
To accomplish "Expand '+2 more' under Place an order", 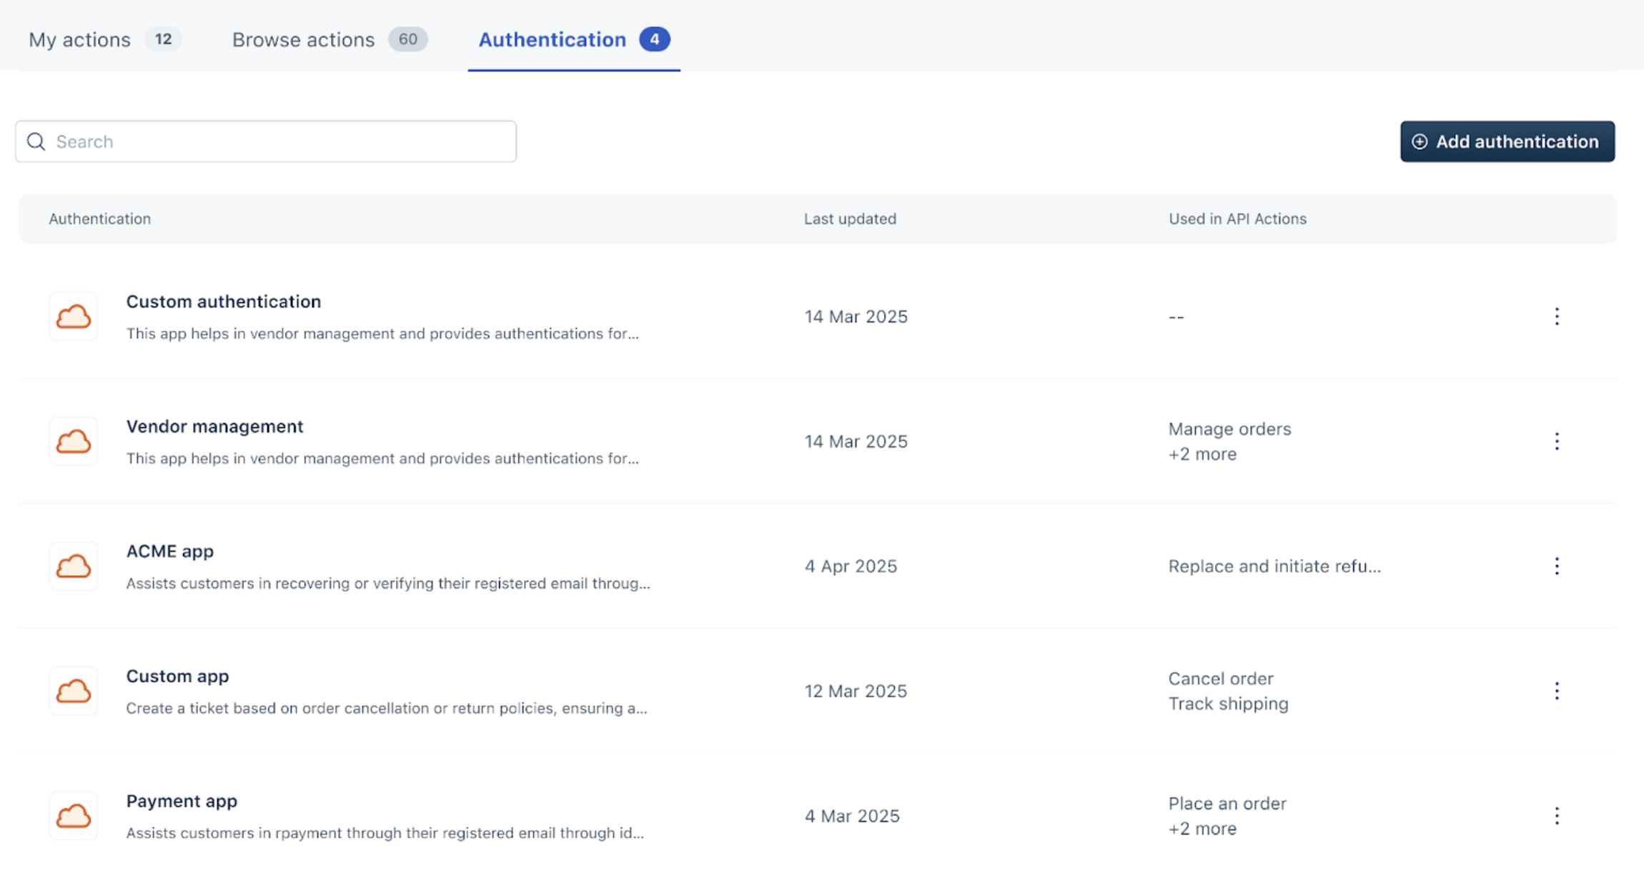I will point(1202,829).
